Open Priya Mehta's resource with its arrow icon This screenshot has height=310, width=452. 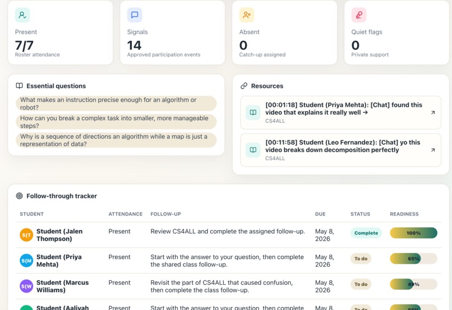[x=433, y=112]
